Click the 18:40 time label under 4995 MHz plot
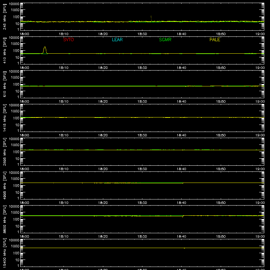 (x=181, y=203)
